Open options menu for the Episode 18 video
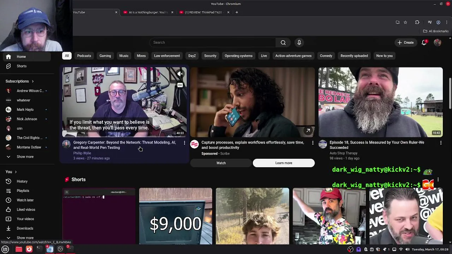Viewport: 452px width, 254px height. pyautogui.click(x=441, y=143)
